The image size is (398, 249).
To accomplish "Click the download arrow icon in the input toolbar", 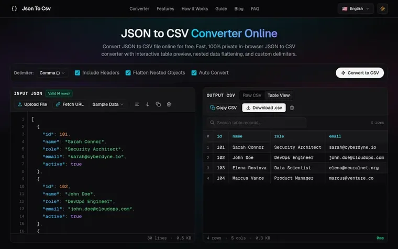I will (x=148, y=104).
